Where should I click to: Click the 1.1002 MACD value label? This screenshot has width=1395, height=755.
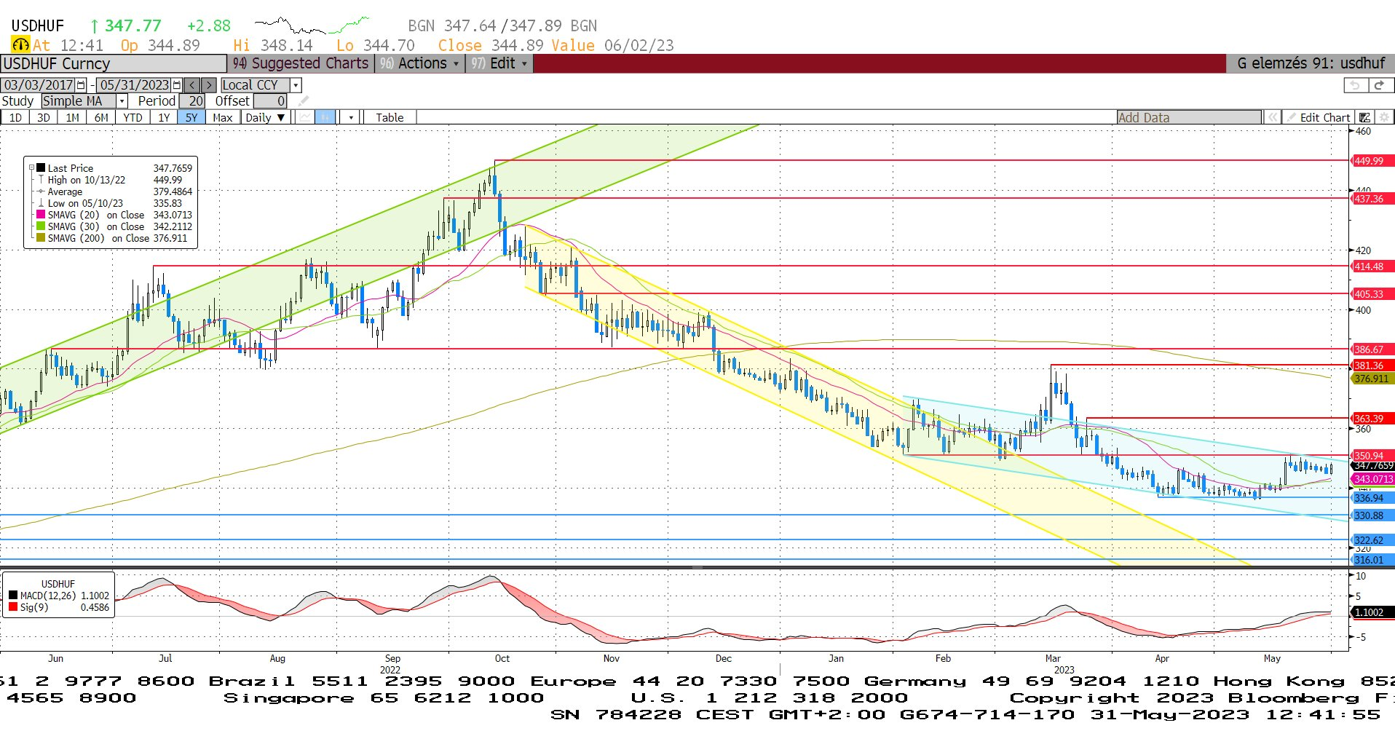[1372, 612]
